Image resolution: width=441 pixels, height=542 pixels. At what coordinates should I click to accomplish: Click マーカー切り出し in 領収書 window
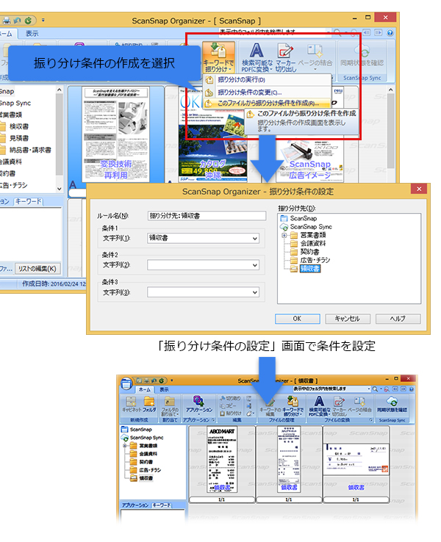pos(339,406)
